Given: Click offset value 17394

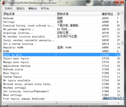Looking at the screenshot, I should pos(105,91).
